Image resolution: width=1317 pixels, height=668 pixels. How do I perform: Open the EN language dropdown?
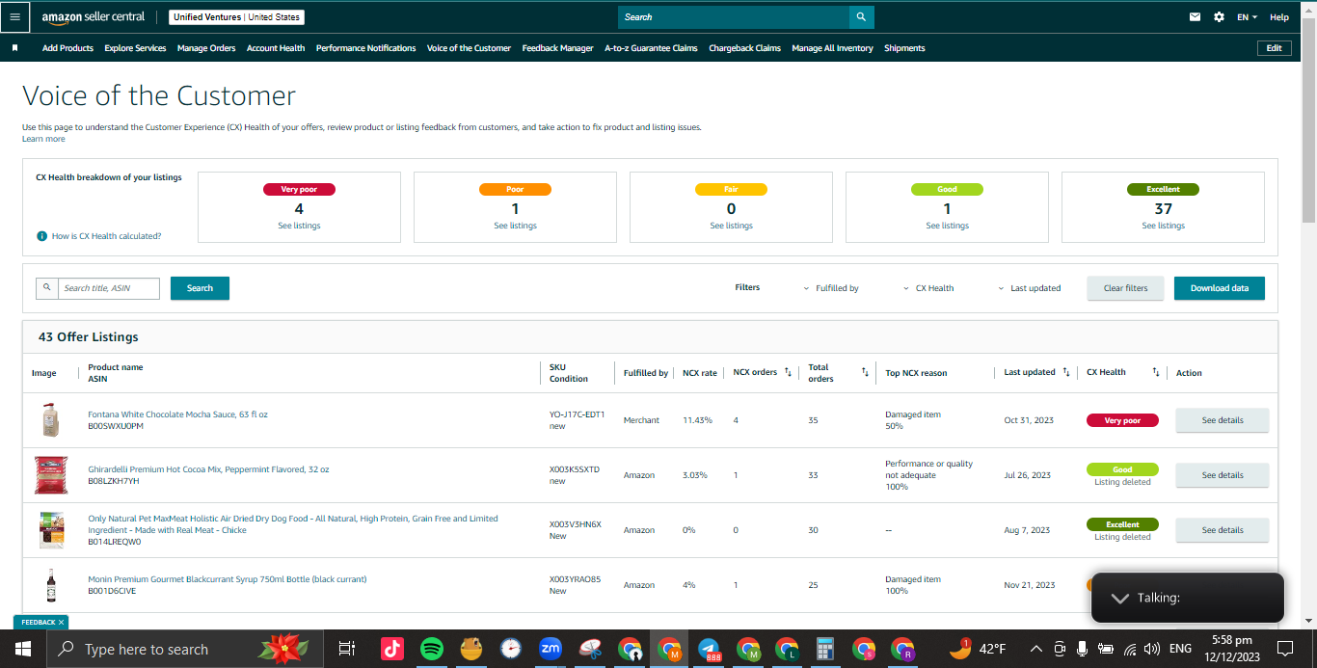pos(1248,17)
